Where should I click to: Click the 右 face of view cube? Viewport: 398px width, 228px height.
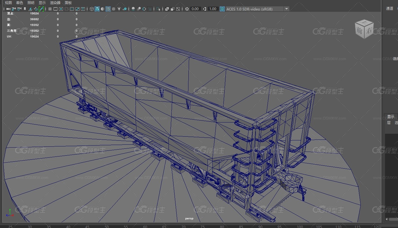[x=369, y=31]
